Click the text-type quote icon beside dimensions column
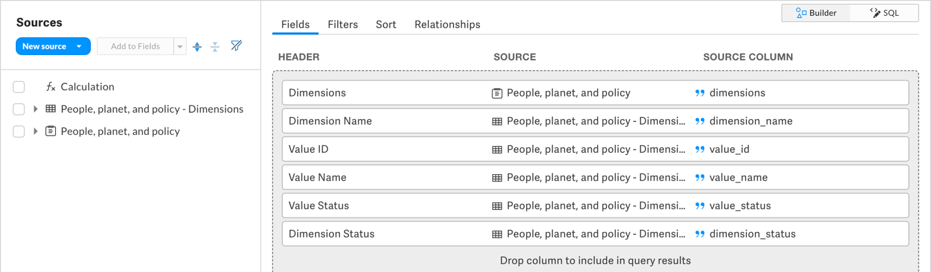Screen dimensions: 931x272 tap(700, 93)
